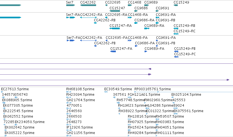233x137 pixels.
Task: Select the CG1468 gene label
Action: point(134,2)
